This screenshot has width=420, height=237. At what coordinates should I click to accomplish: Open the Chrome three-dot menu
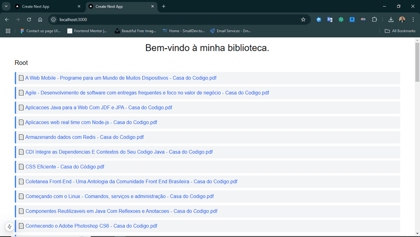click(x=413, y=20)
